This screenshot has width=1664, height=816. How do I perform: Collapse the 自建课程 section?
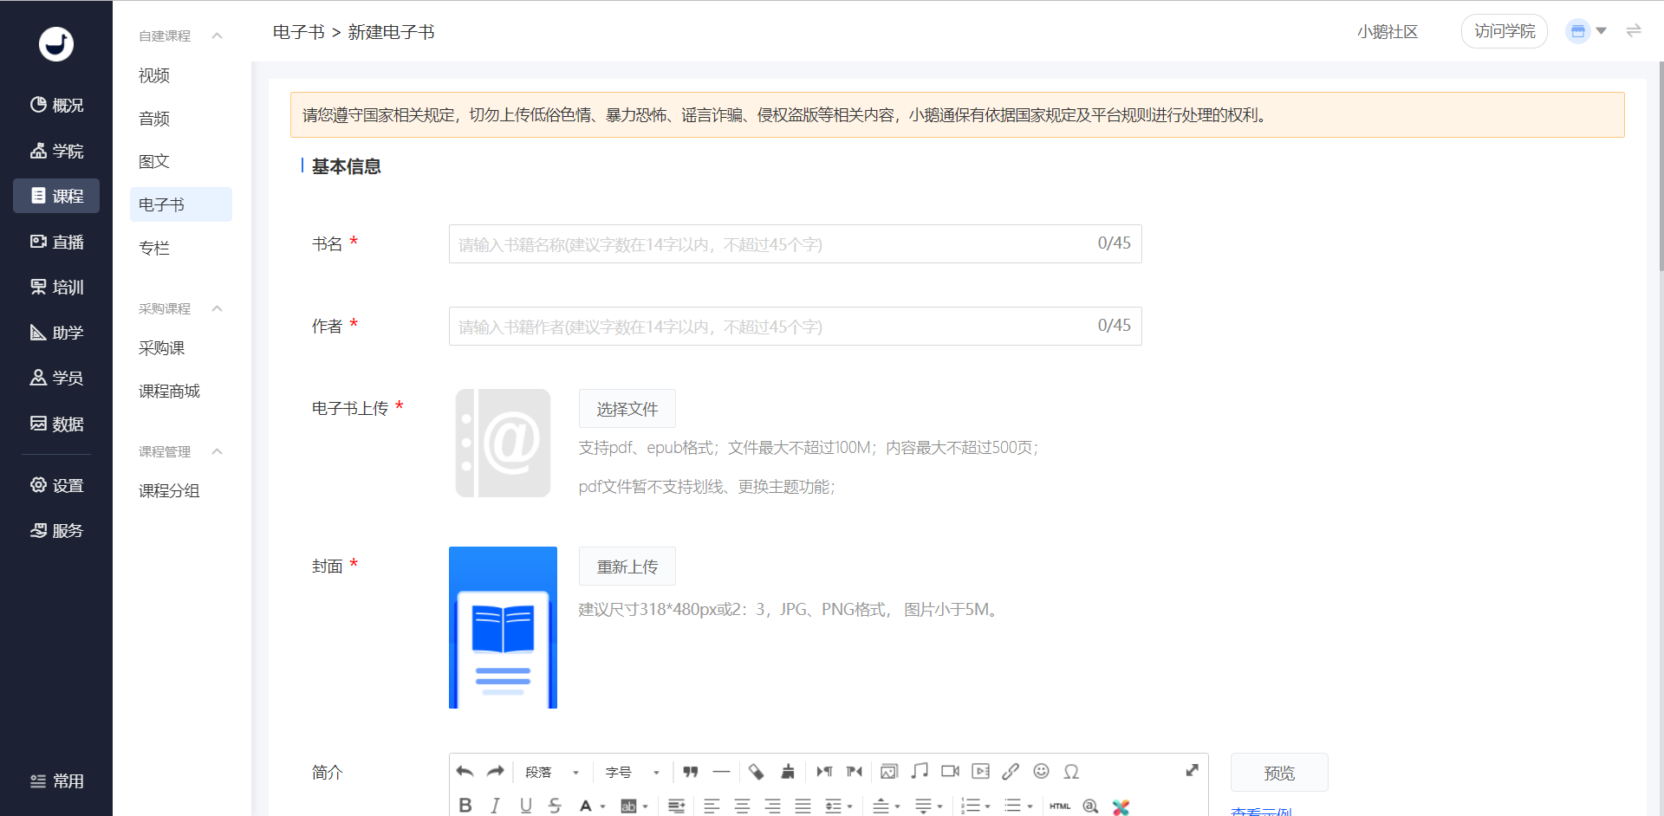(x=218, y=36)
